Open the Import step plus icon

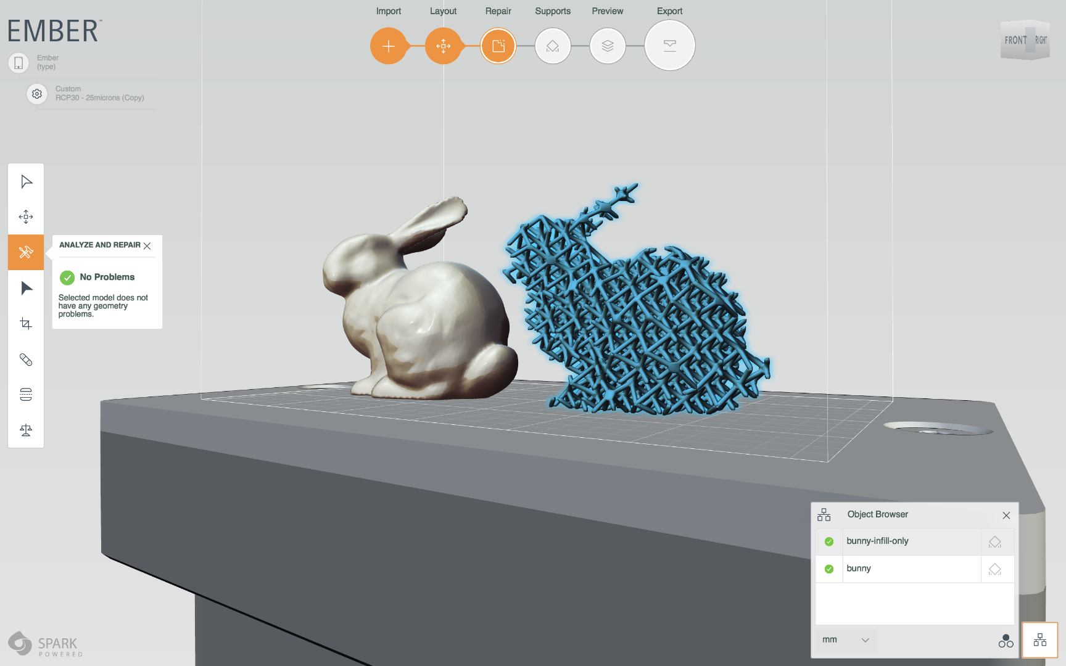[389, 46]
